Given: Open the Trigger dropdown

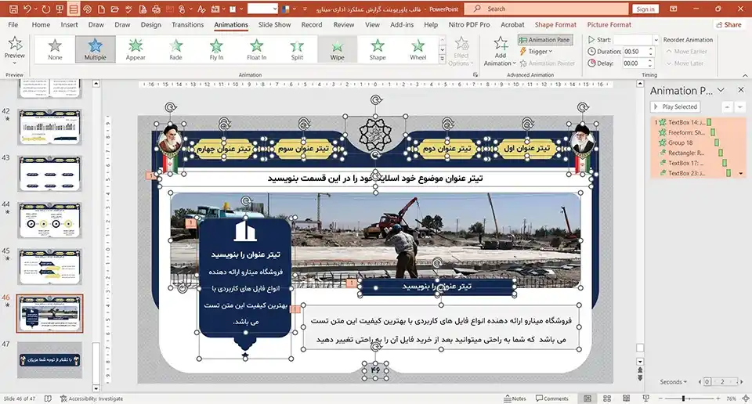Looking at the screenshot, I should click(x=536, y=51).
